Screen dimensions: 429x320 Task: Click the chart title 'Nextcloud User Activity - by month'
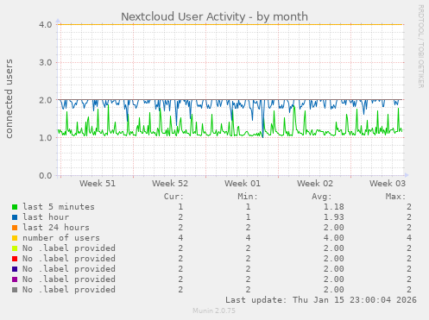point(214,16)
